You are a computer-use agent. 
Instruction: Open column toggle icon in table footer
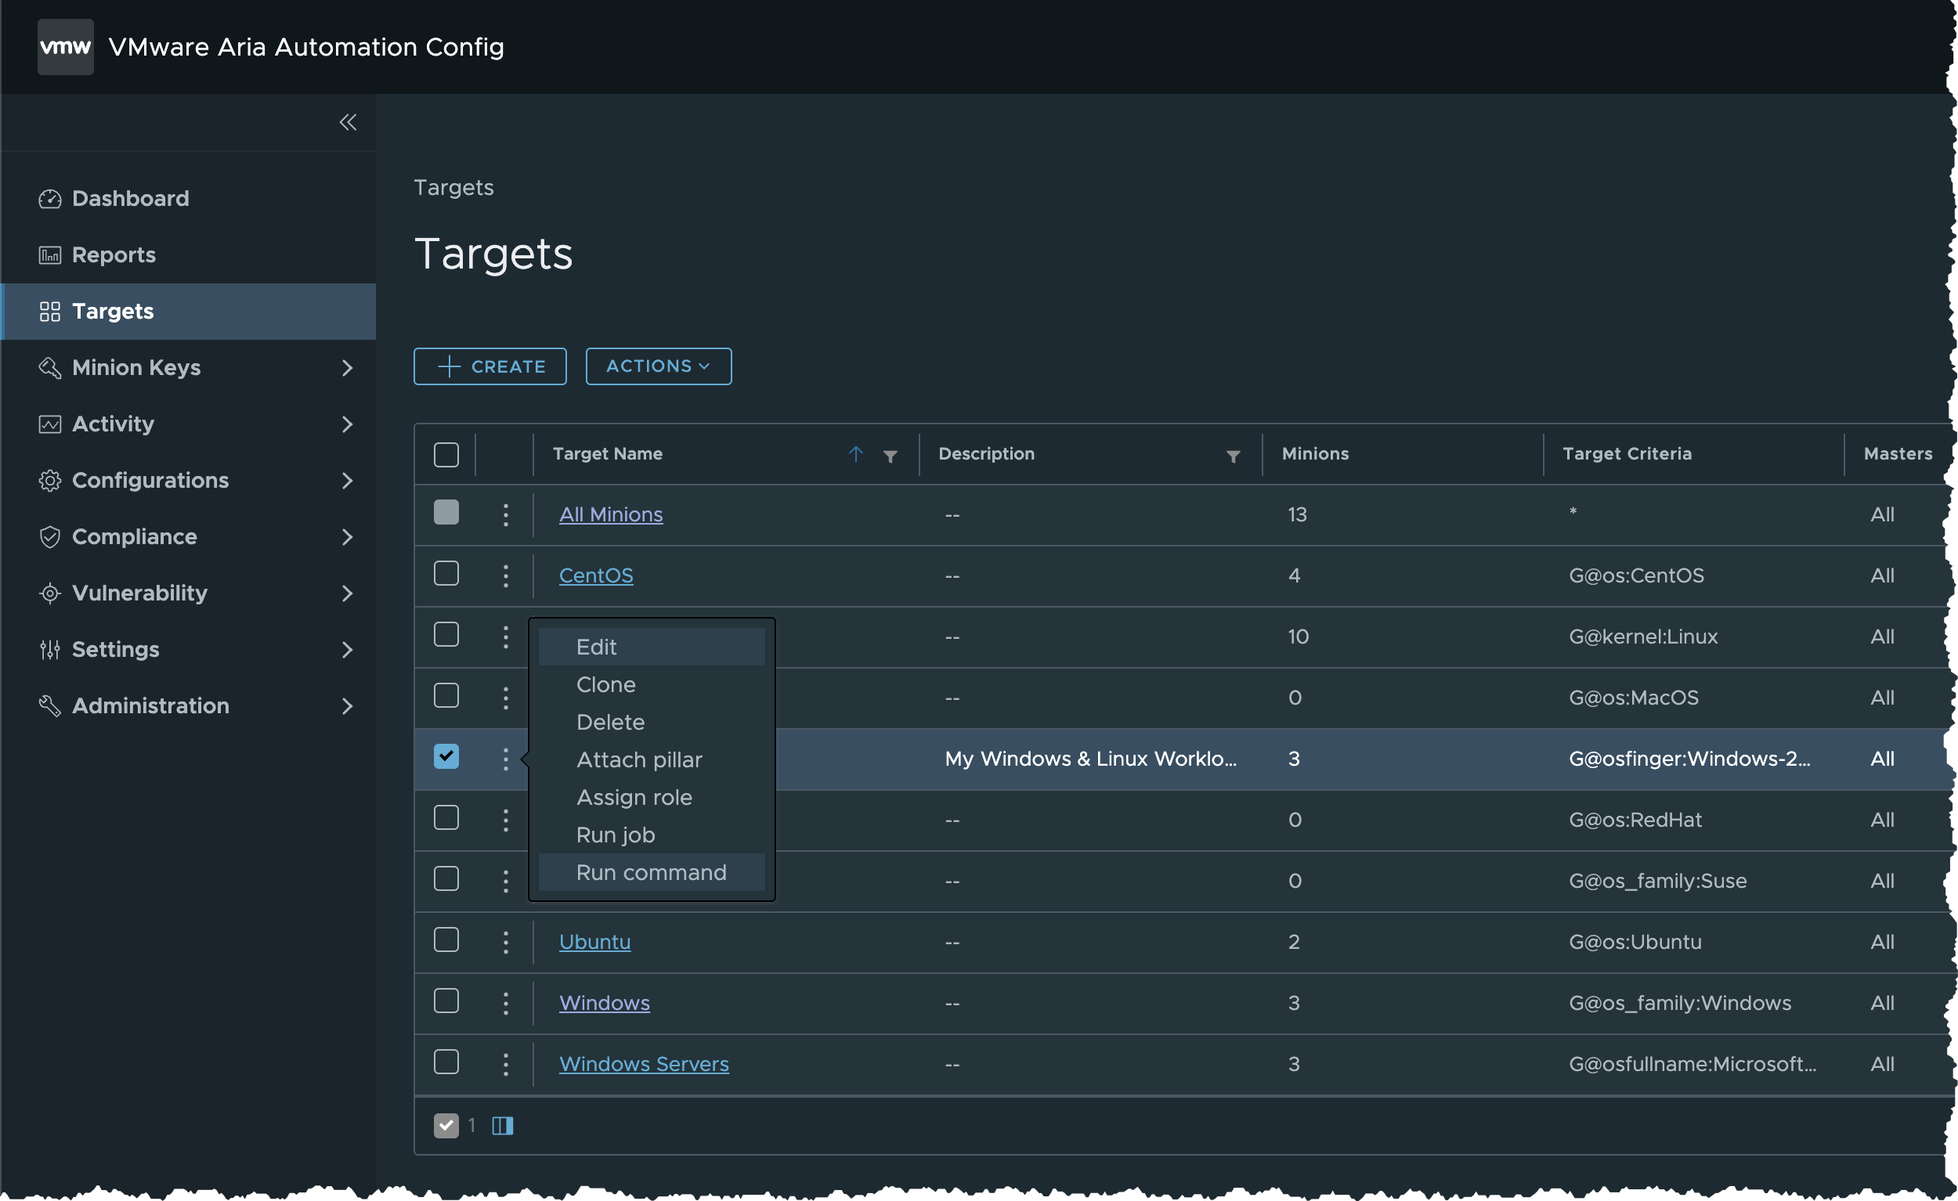[x=502, y=1126]
